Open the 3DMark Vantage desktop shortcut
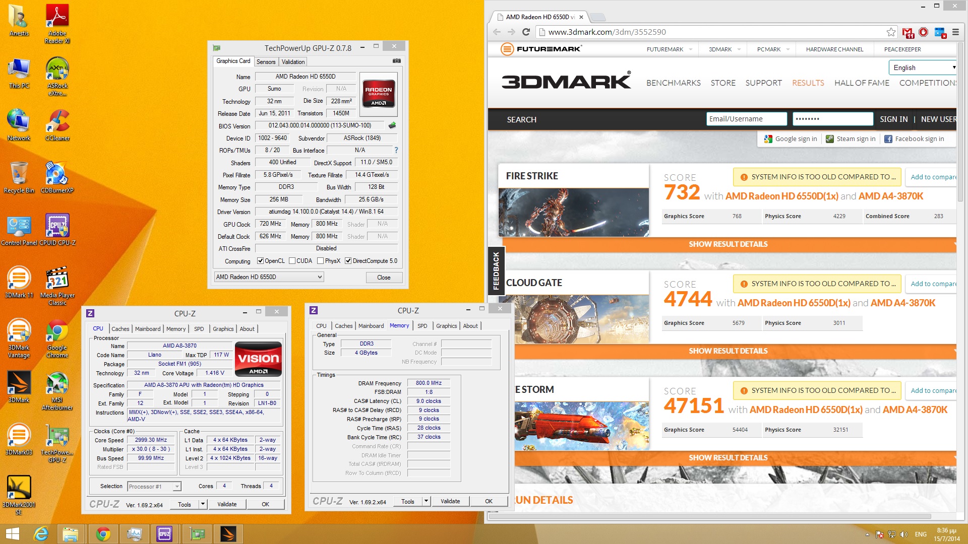Image resolution: width=968 pixels, height=544 pixels. [x=19, y=338]
